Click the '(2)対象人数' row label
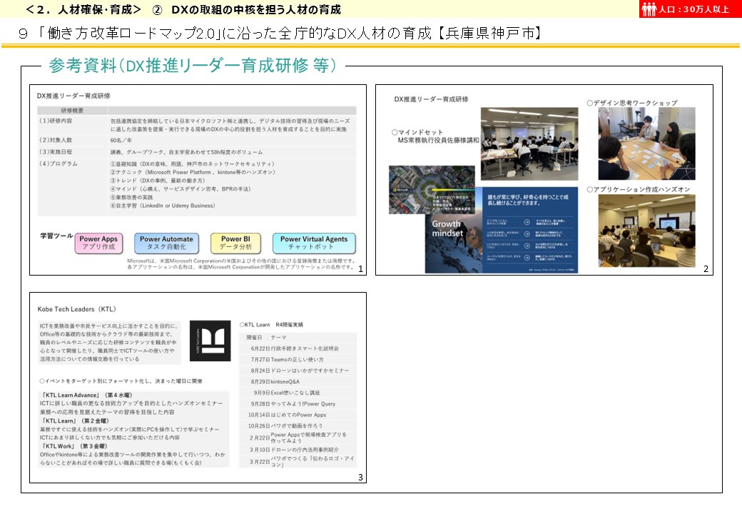 click(56, 140)
